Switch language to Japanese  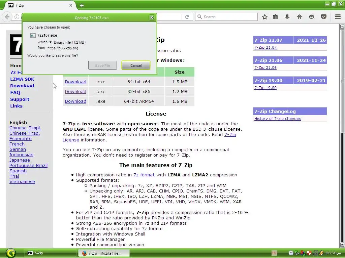[x=20, y=160]
